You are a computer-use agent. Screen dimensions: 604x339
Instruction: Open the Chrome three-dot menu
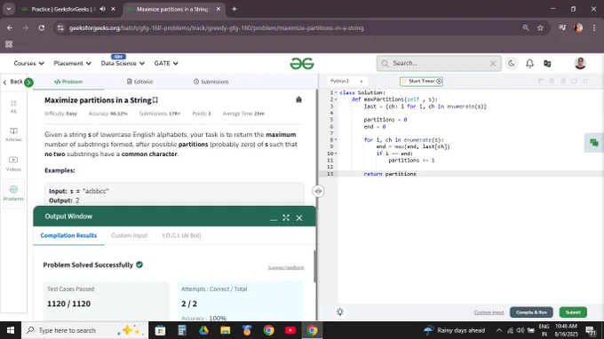pyautogui.click(x=594, y=28)
